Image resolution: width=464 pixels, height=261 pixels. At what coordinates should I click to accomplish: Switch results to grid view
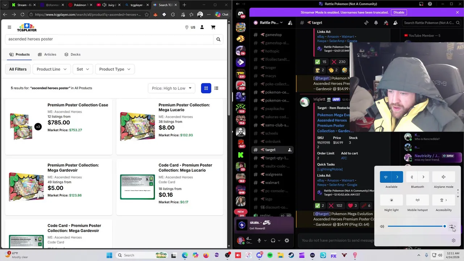click(206, 88)
